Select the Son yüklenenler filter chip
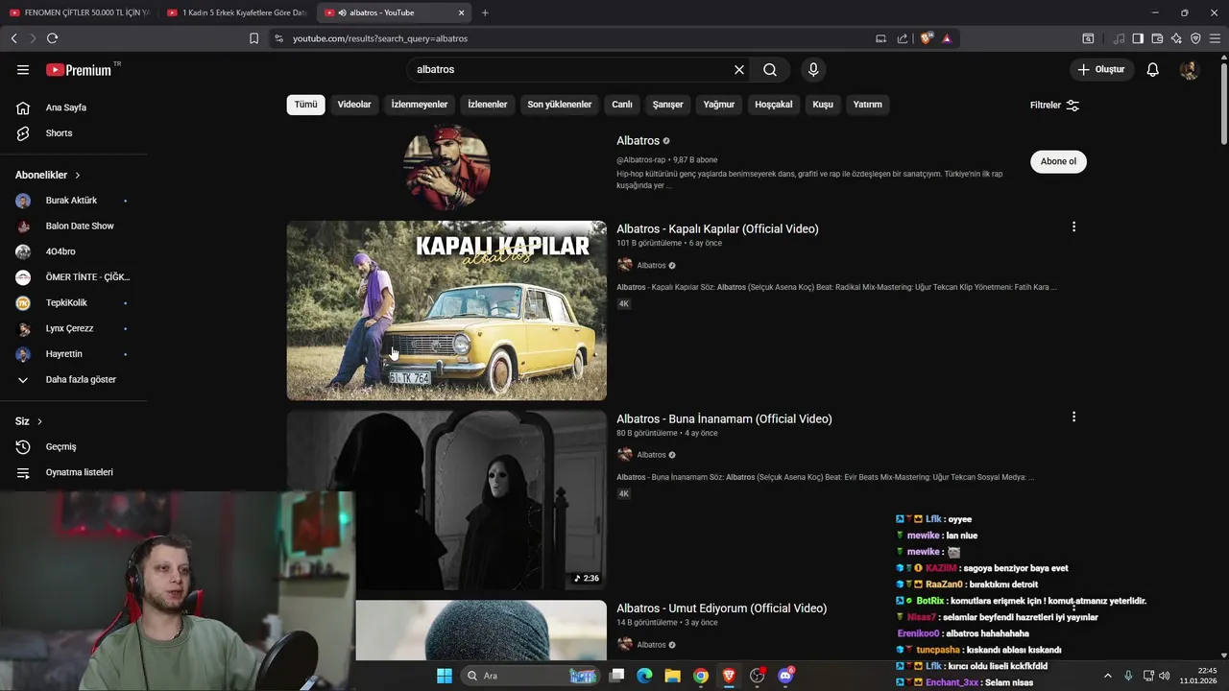The width and height of the screenshot is (1229, 691). point(560,105)
